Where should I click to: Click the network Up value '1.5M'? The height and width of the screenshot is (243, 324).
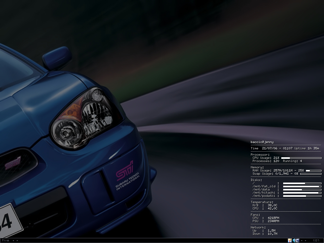click(271, 231)
